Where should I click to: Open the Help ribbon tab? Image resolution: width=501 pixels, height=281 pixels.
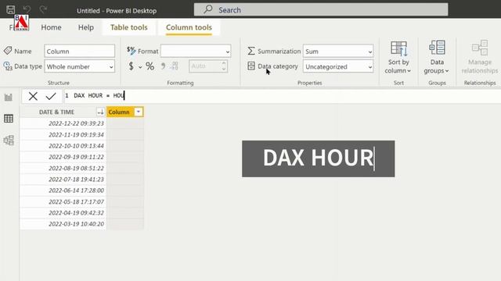coord(86,27)
